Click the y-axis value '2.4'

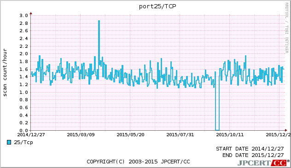(23, 39)
